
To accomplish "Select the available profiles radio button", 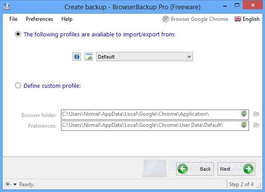I will pyautogui.click(x=18, y=34).
